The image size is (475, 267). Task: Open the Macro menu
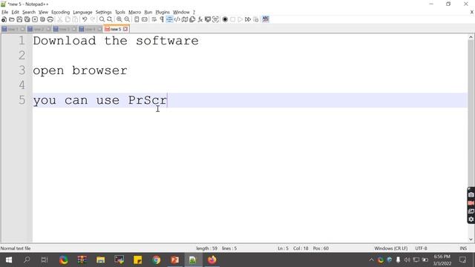point(134,12)
